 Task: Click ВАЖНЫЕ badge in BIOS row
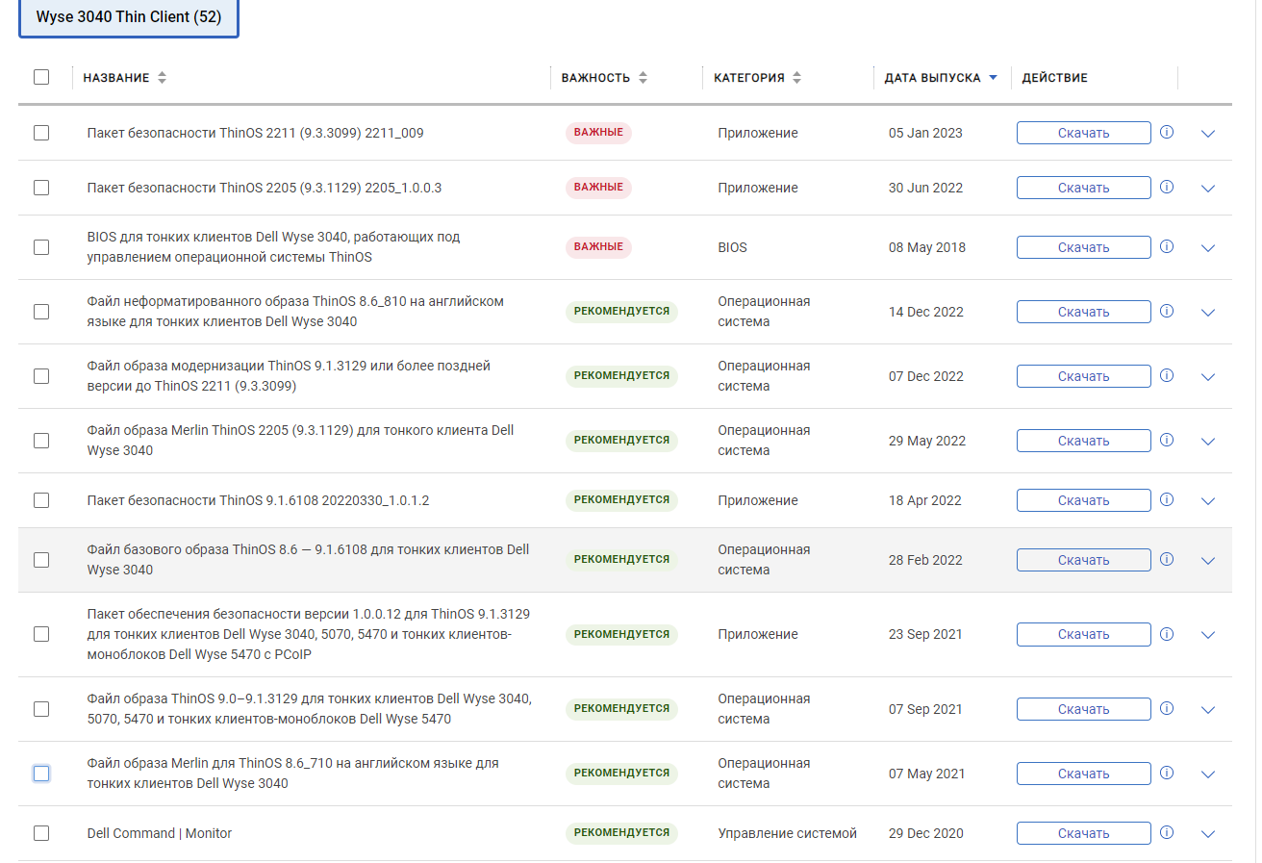[x=598, y=247]
